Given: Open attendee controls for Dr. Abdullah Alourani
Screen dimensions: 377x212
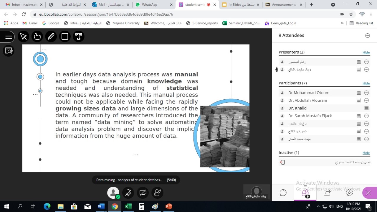Looking at the screenshot, I should (x=366, y=101).
